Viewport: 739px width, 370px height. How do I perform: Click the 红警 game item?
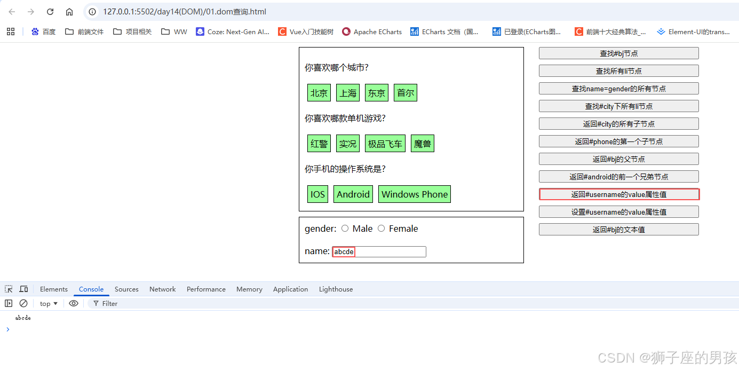pyautogui.click(x=319, y=144)
